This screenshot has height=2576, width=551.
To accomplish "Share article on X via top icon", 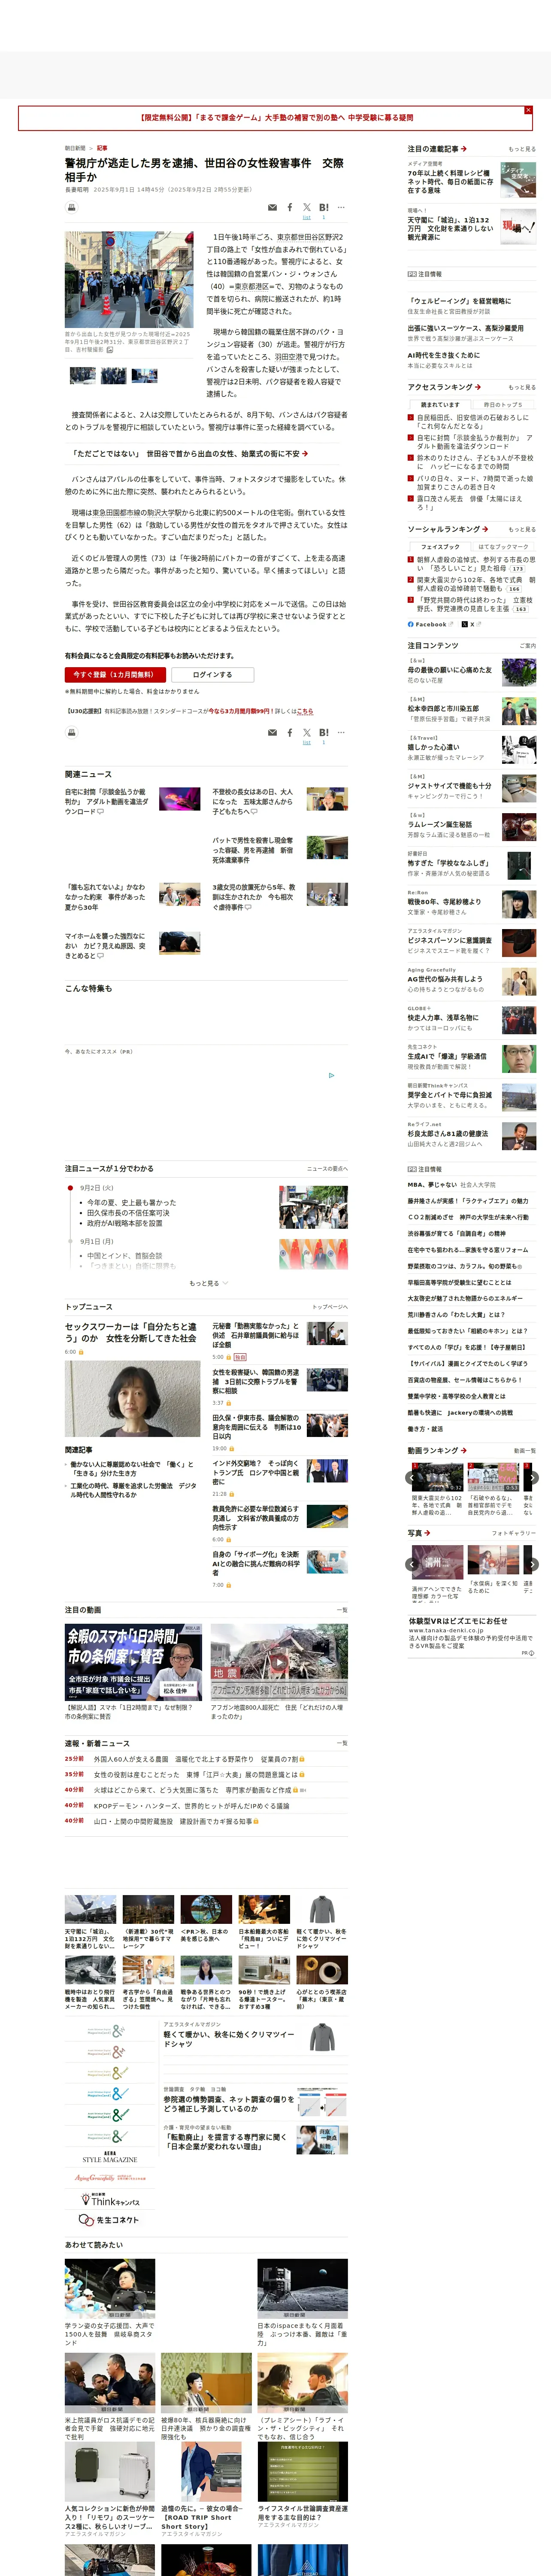I will [307, 207].
